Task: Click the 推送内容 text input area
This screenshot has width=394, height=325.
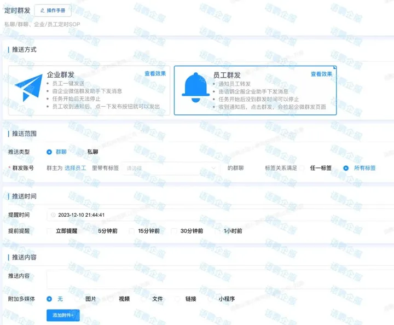Action: click(219, 279)
